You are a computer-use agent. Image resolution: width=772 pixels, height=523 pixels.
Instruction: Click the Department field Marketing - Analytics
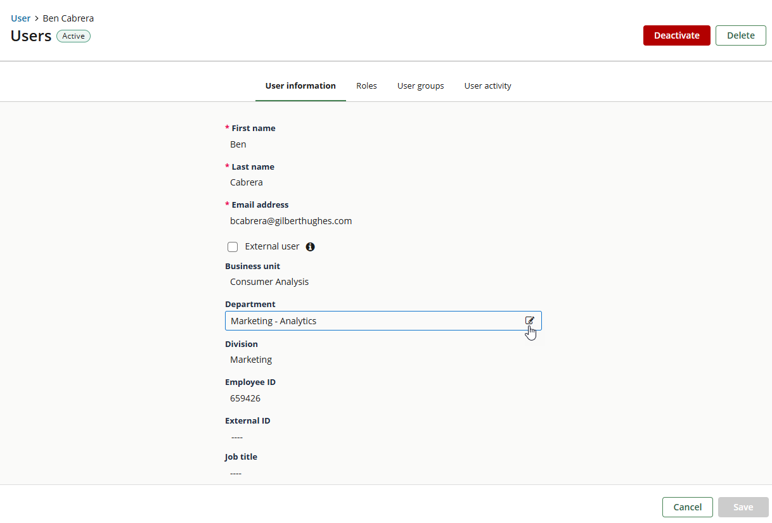383,320
